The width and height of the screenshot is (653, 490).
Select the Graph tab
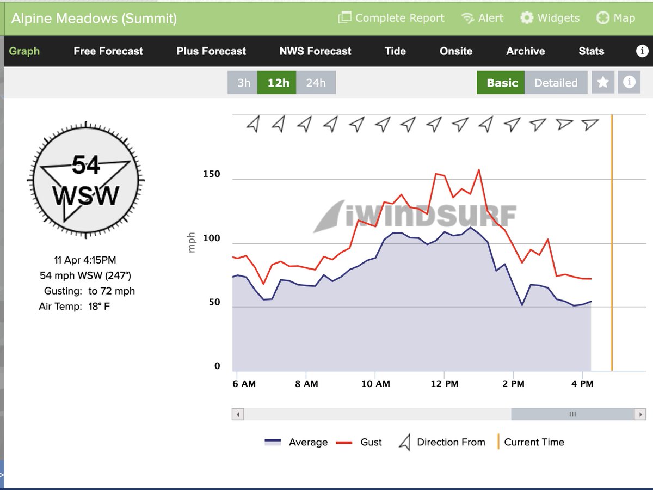(x=24, y=51)
